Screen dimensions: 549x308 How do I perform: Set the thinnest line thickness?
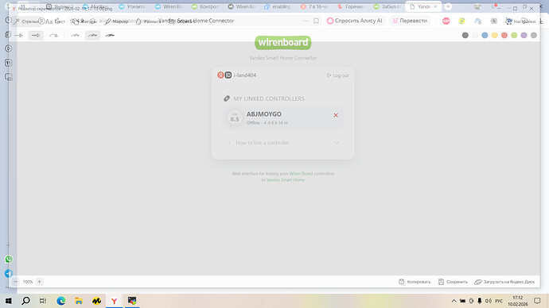point(75,35)
